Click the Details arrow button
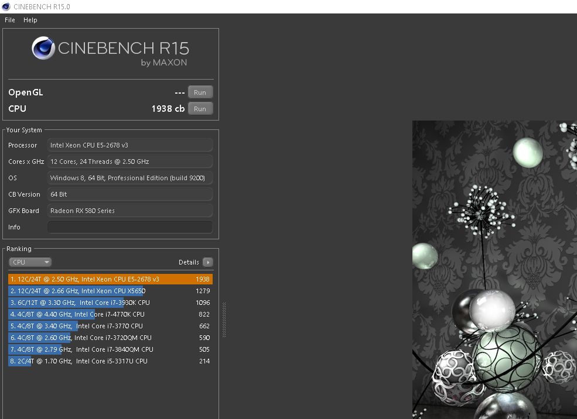The height and width of the screenshot is (419, 577). [x=208, y=262]
